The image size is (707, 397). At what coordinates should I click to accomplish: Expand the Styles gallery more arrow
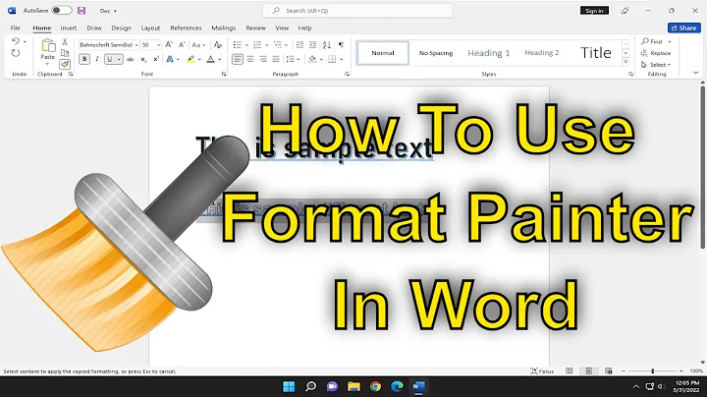tap(625, 62)
